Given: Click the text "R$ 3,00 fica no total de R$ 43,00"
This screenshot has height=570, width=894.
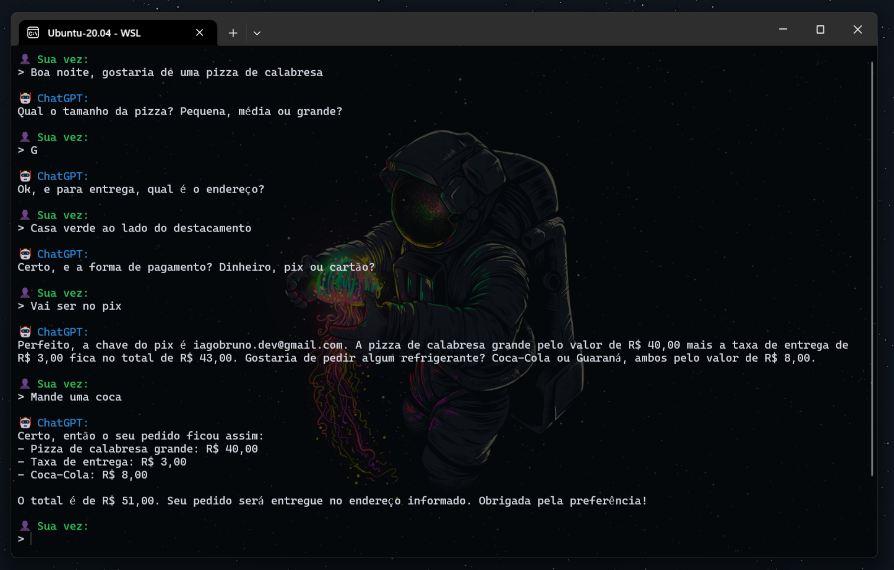Looking at the screenshot, I should pos(125,358).
